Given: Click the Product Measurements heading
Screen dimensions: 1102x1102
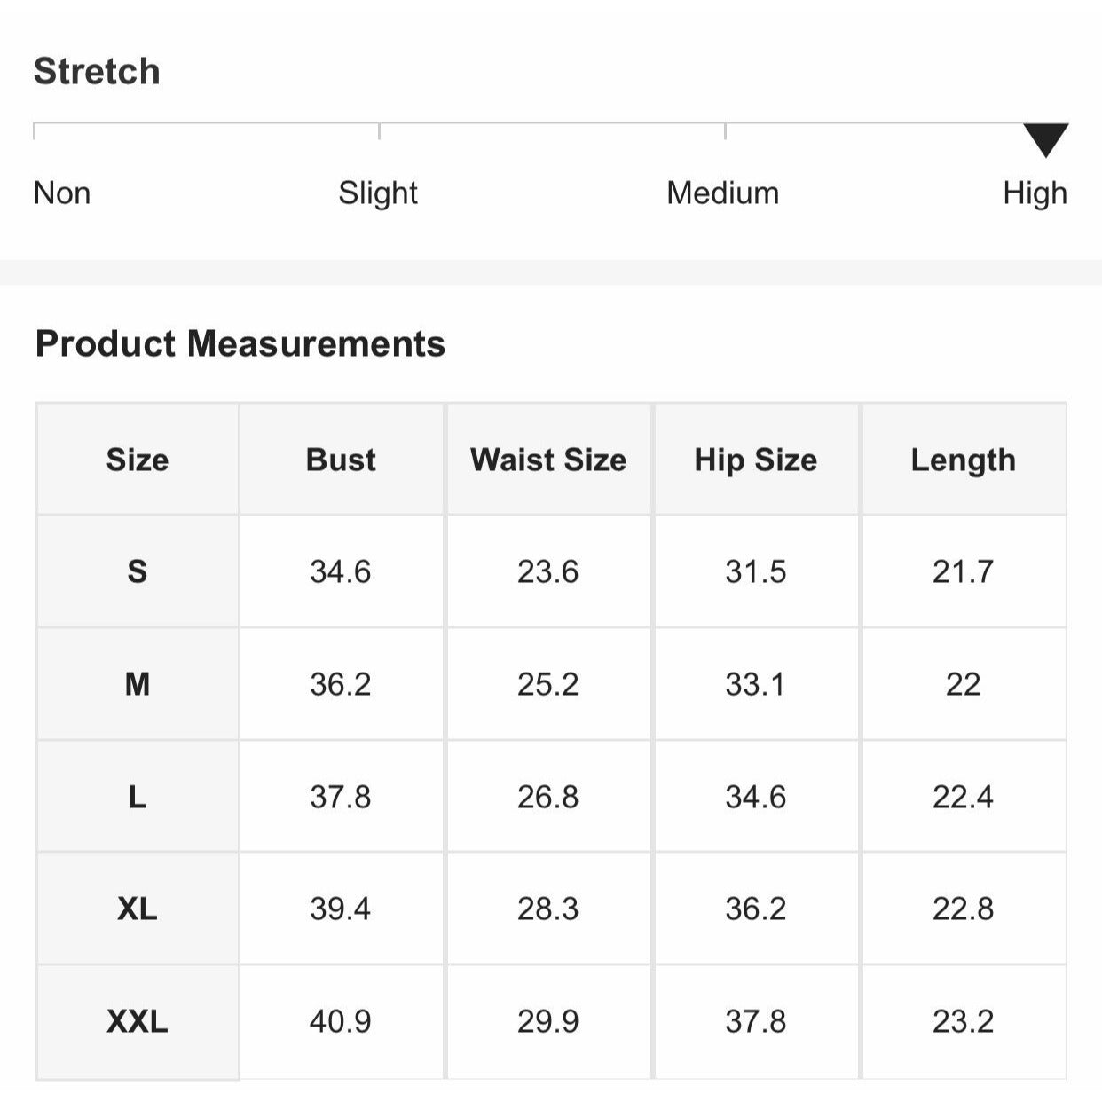Looking at the screenshot, I should coord(240,343).
